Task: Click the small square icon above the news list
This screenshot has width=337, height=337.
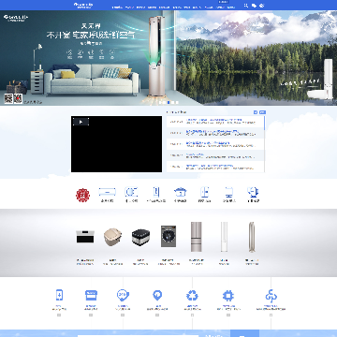Action: point(256,112)
